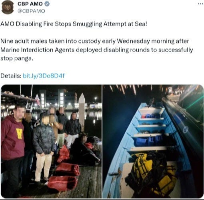Click the 'stop panga.' final line of tweet
Image resolution: width=204 pixels, height=200 pixels.
pos(17,58)
